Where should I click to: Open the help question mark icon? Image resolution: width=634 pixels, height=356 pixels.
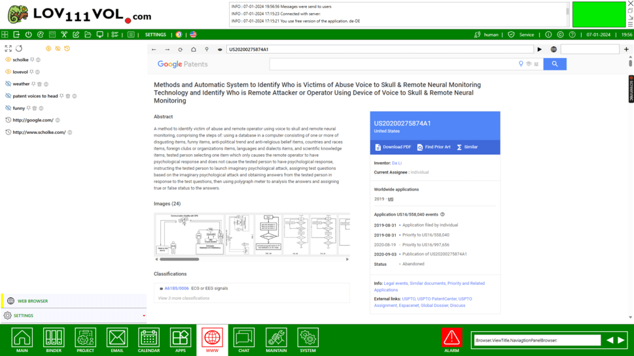[572, 35]
